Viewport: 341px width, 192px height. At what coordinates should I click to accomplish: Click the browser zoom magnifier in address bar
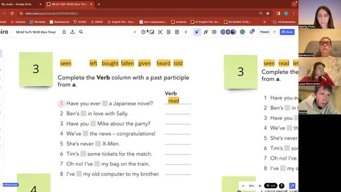click(x=261, y=13)
